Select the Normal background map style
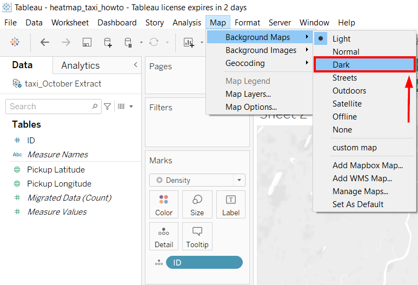 pyautogui.click(x=364, y=52)
